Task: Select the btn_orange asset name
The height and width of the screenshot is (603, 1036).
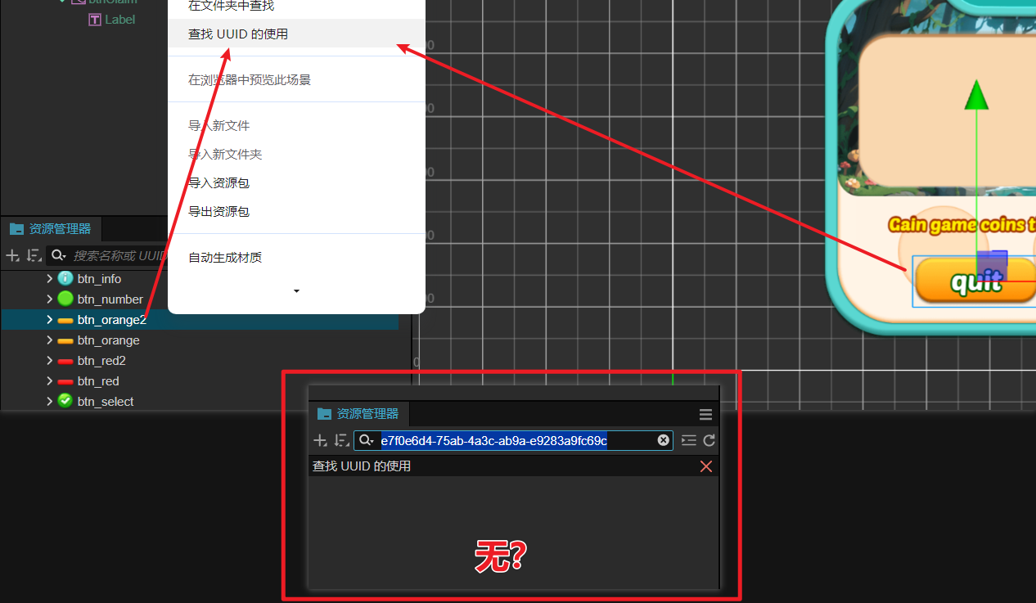Action: pos(109,340)
